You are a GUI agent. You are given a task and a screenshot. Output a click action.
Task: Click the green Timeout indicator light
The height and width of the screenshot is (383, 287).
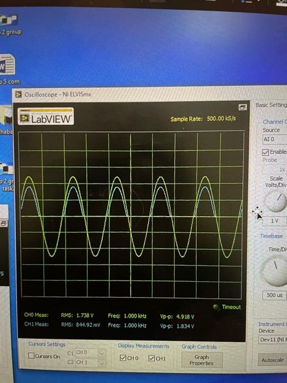[216, 307]
